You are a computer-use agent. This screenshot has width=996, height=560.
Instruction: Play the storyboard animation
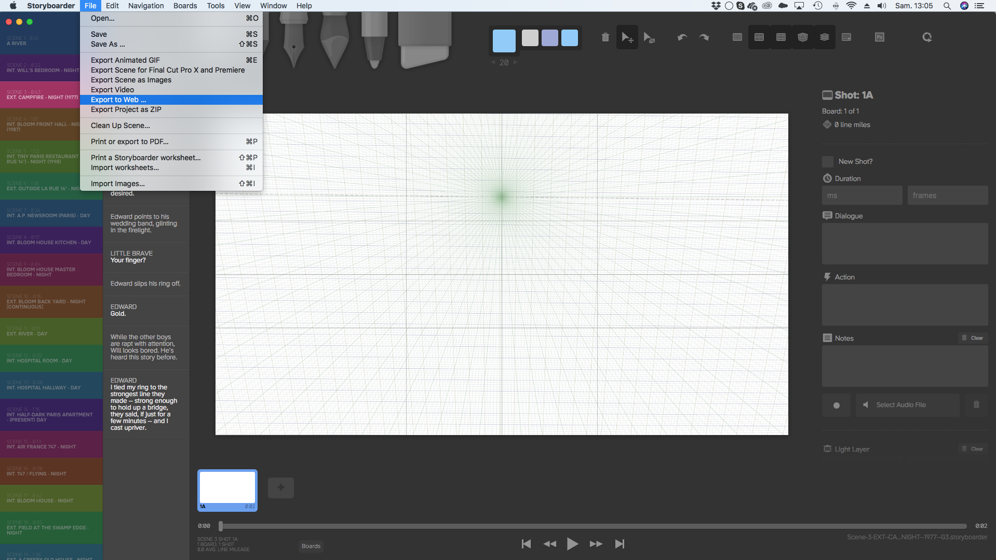[x=572, y=544]
